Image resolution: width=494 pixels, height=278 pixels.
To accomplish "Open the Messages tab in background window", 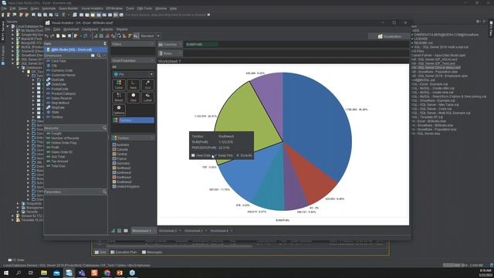I will pyautogui.click(x=152, y=253).
